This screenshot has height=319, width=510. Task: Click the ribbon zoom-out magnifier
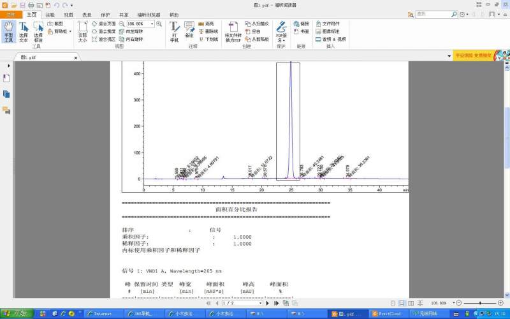pyautogui.click(x=122, y=24)
